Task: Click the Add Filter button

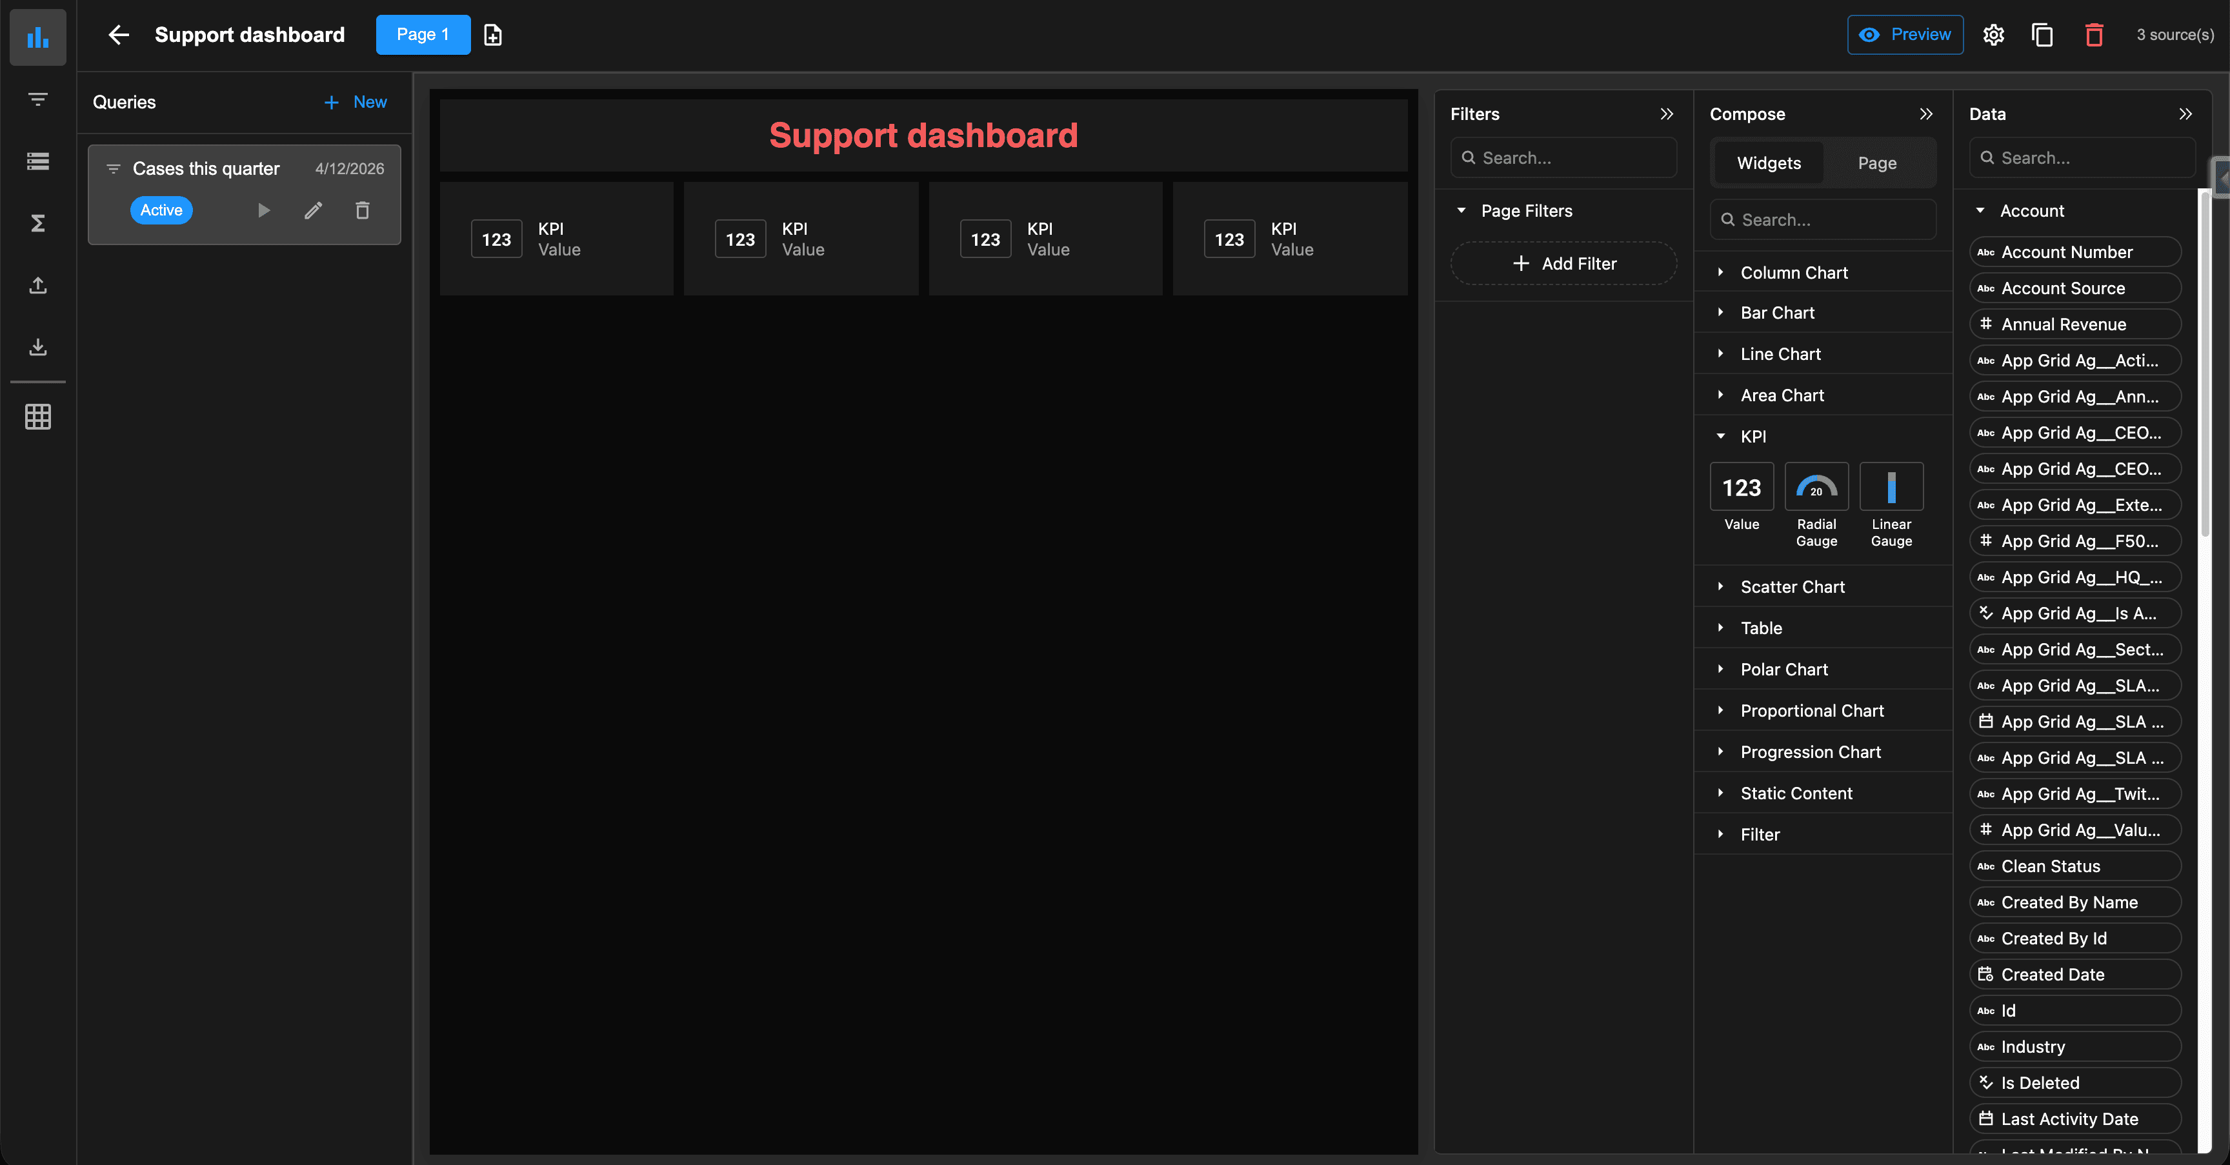Action: (1563, 263)
